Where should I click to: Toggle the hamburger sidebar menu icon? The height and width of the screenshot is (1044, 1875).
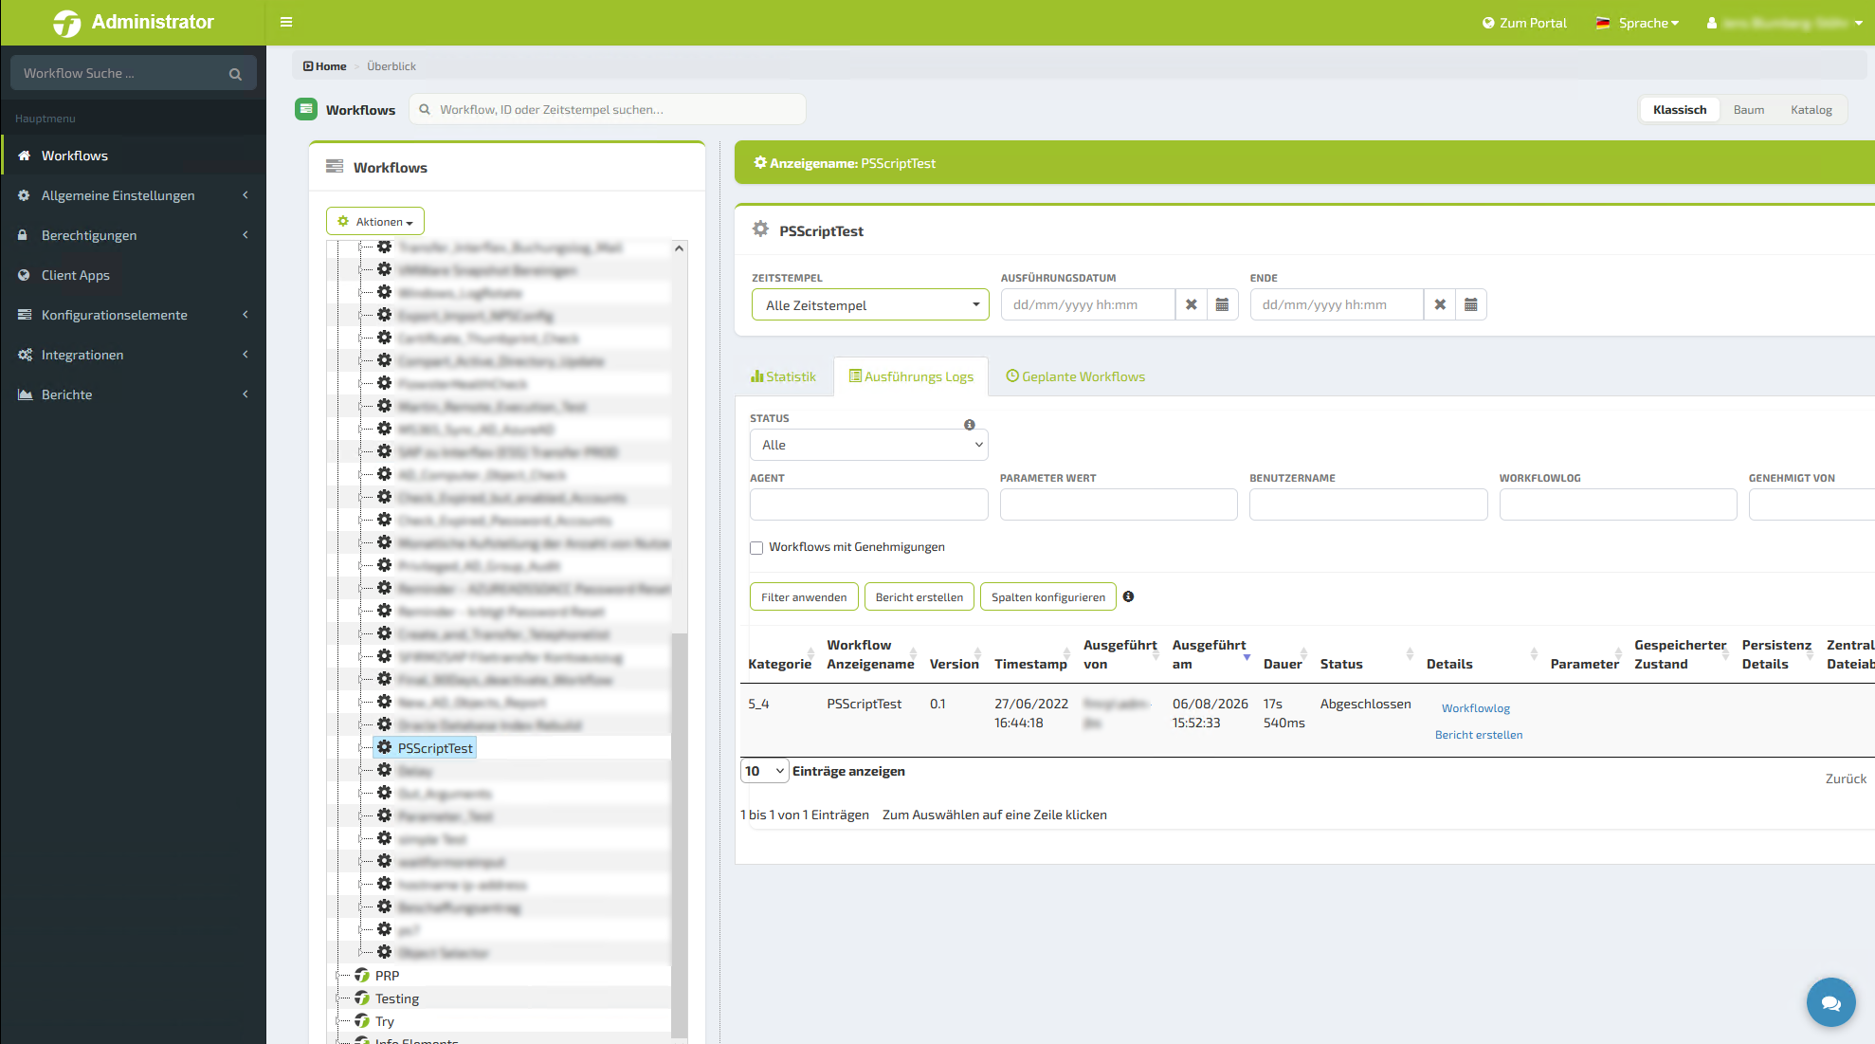[286, 22]
